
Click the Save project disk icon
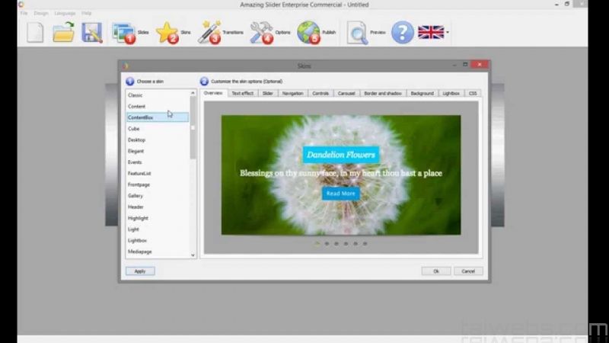[x=92, y=32]
